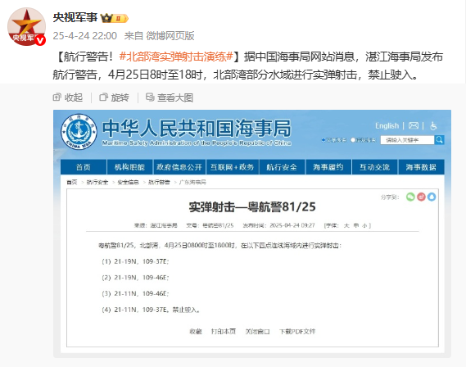Image resolution: width=466 pixels, height=367 pixels.
Task: Open the 央视军事 profile avatar
Action: (26, 26)
